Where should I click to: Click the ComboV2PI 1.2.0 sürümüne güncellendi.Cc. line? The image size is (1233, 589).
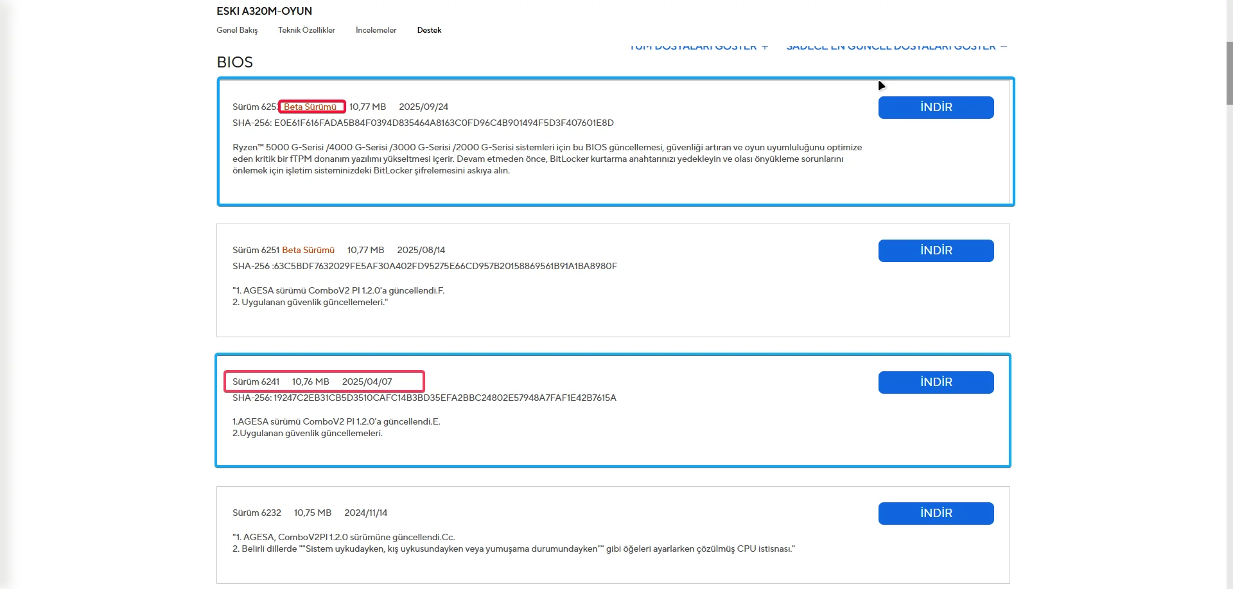(x=344, y=537)
